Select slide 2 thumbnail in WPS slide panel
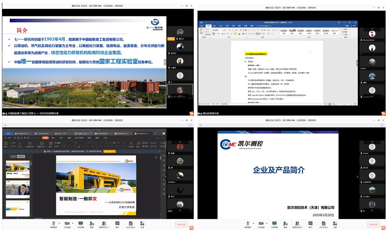The width and height of the screenshot is (389, 233). point(18,189)
